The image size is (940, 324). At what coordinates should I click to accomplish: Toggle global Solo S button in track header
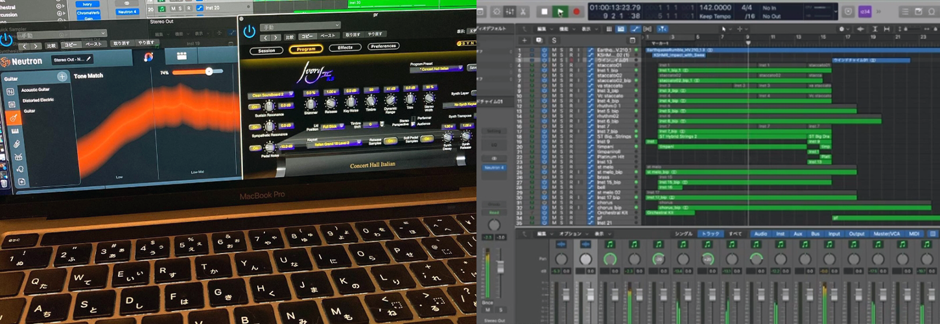554,40
